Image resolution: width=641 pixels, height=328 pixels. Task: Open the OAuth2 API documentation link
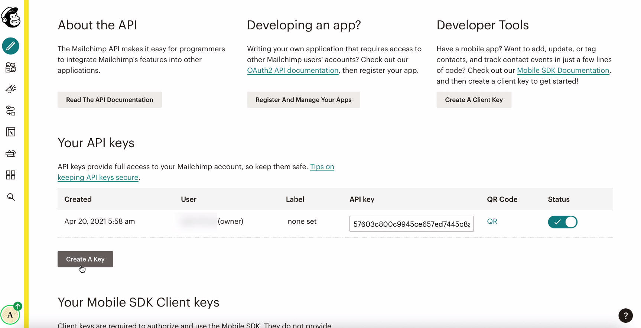293,70
